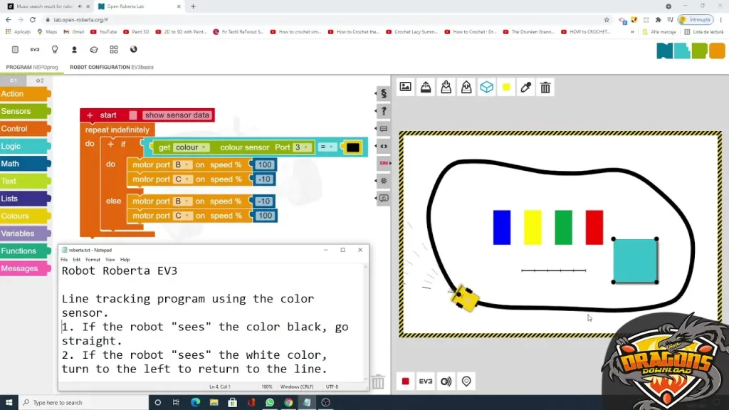The height and width of the screenshot is (410, 729).
Task: Open the globe language icon in header
Action: [x=133, y=50]
